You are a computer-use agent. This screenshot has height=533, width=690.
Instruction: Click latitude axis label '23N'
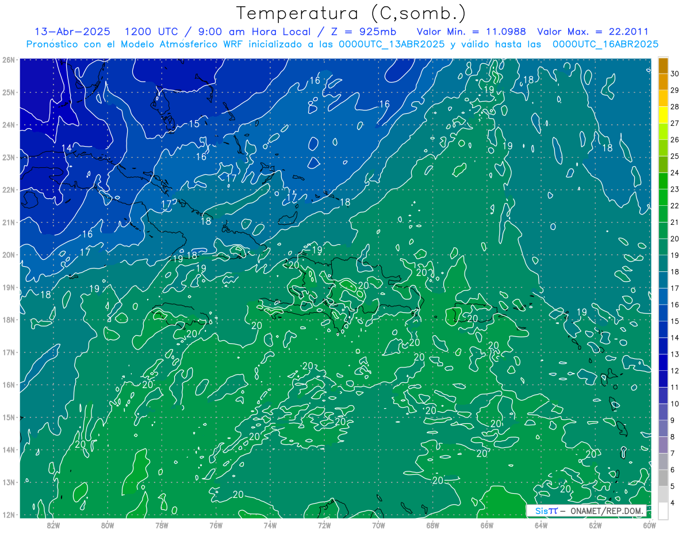click(9, 157)
